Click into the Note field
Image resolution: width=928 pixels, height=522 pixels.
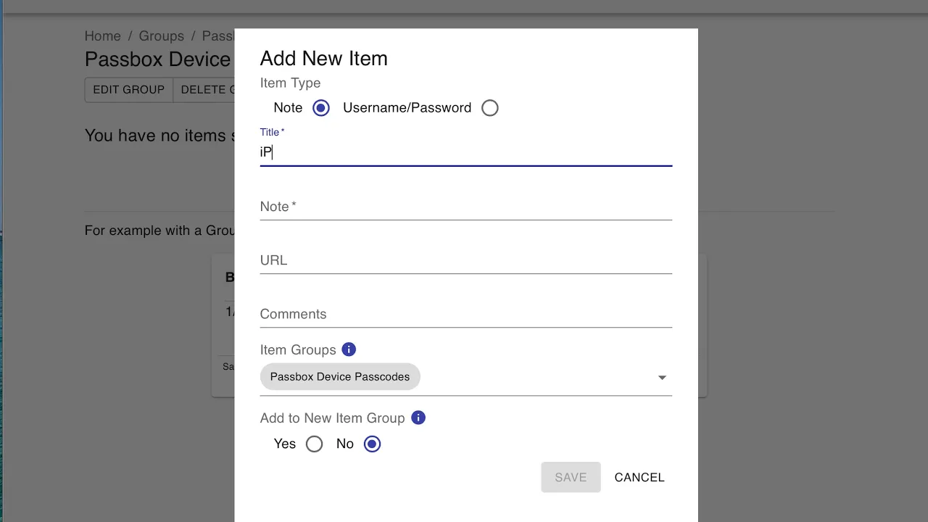point(465,207)
